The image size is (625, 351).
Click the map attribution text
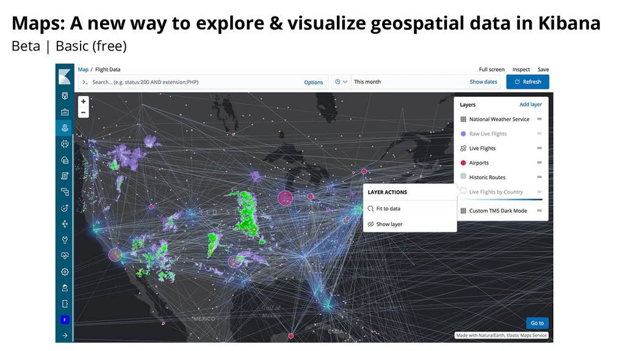click(x=502, y=336)
